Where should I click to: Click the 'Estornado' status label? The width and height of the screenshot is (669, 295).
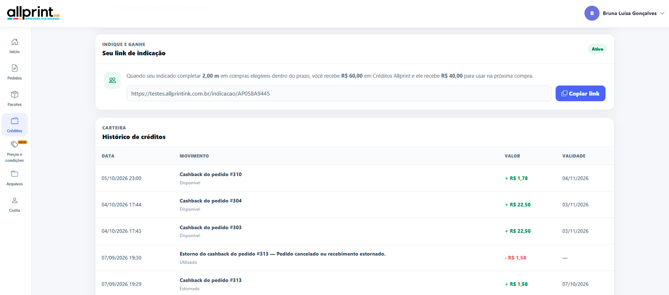pyautogui.click(x=190, y=289)
